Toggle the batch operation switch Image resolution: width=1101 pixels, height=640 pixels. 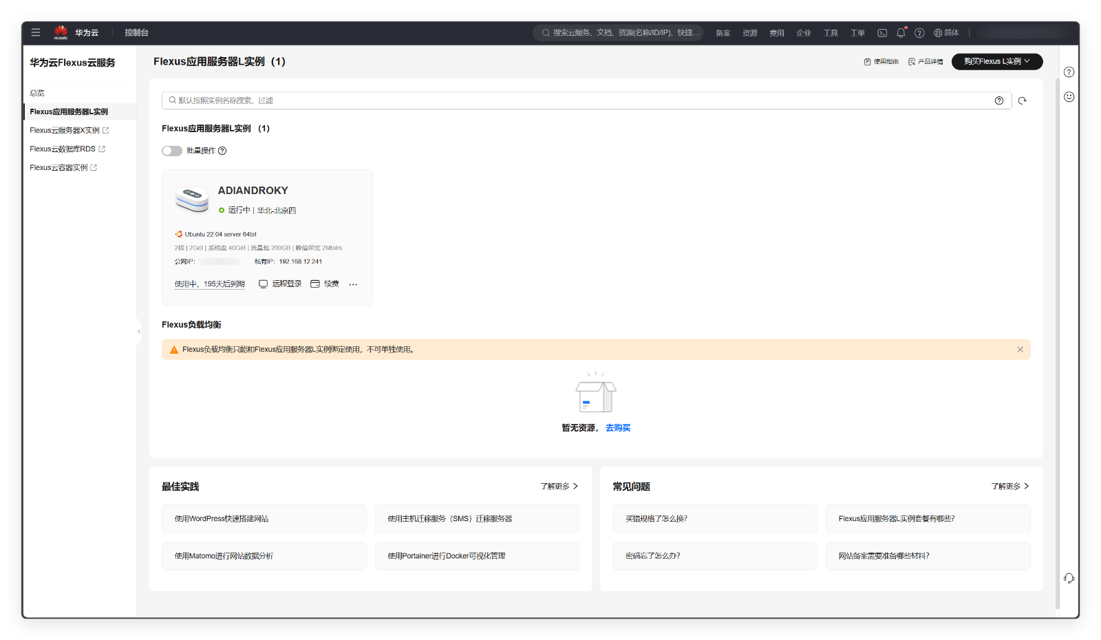coord(172,151)
